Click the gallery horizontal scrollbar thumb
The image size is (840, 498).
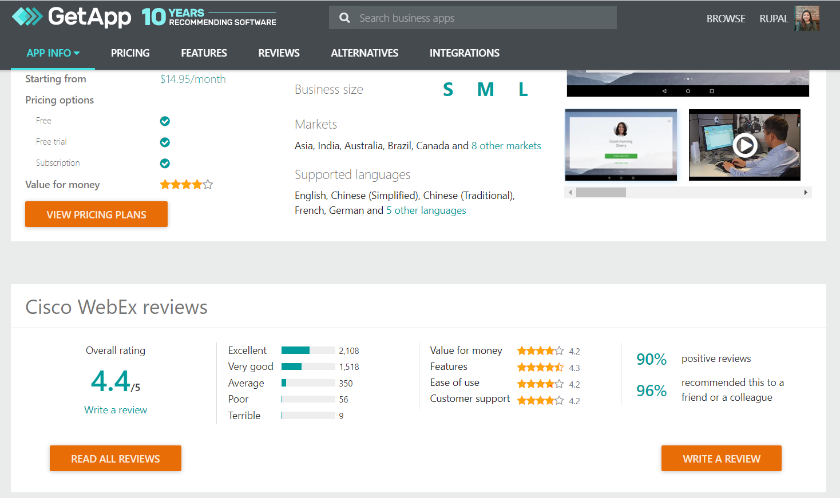coord(601,193)
